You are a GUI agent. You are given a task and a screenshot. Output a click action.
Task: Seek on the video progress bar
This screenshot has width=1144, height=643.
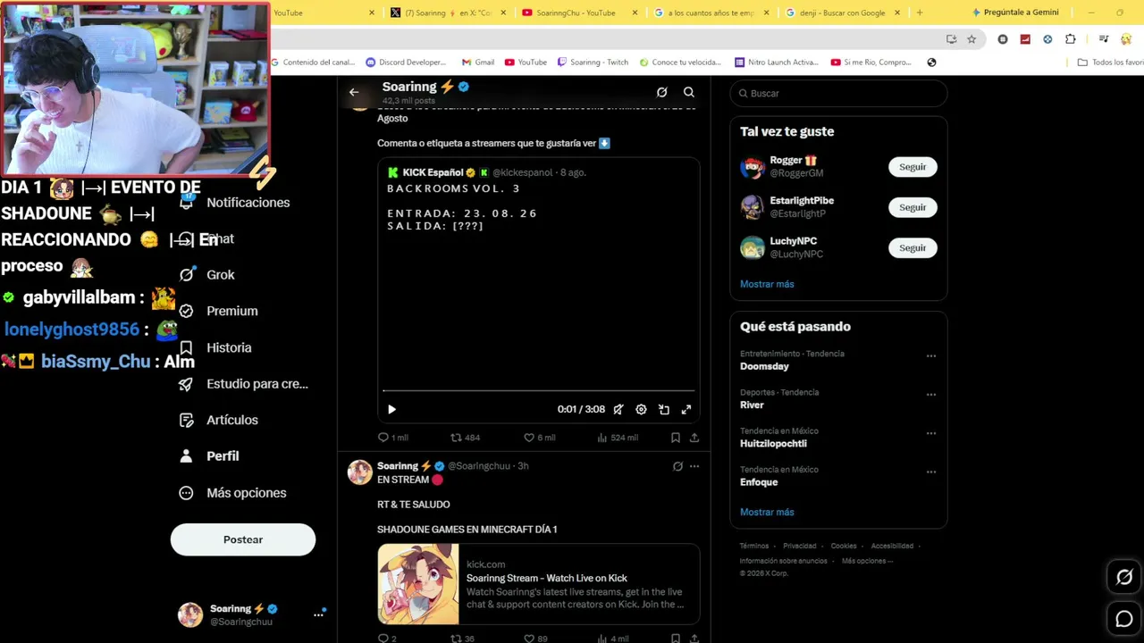pyautogui.click(x=538, y=391)
